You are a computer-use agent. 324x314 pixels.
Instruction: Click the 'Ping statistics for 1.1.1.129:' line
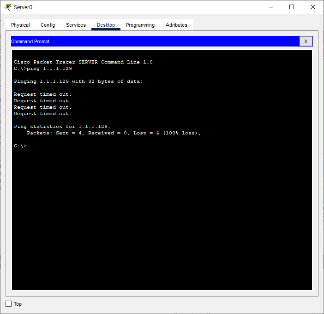pyautogui.click(x=62, y=127)
